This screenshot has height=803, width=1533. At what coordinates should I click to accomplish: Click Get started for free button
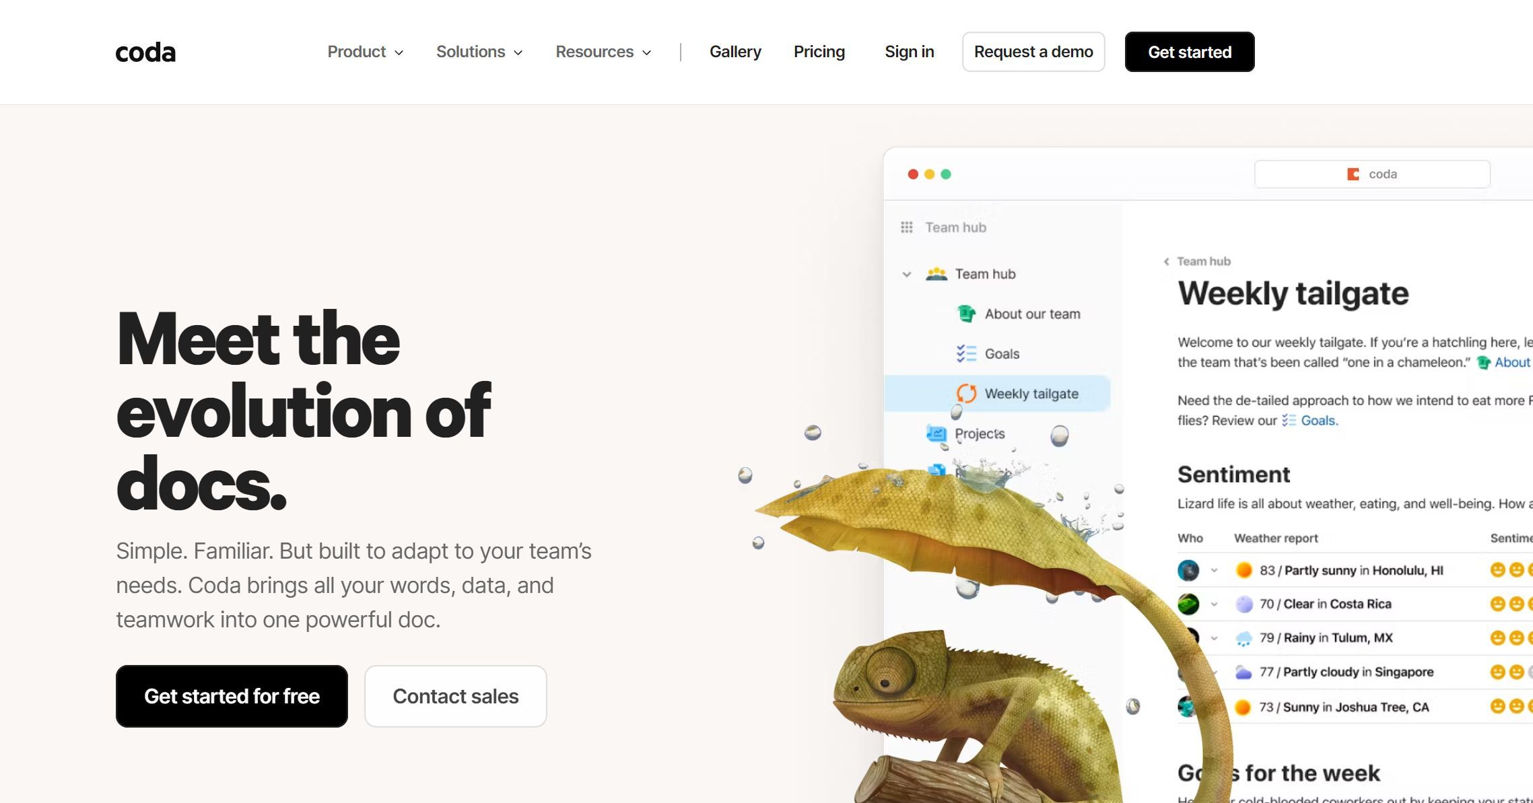(232, 695)
